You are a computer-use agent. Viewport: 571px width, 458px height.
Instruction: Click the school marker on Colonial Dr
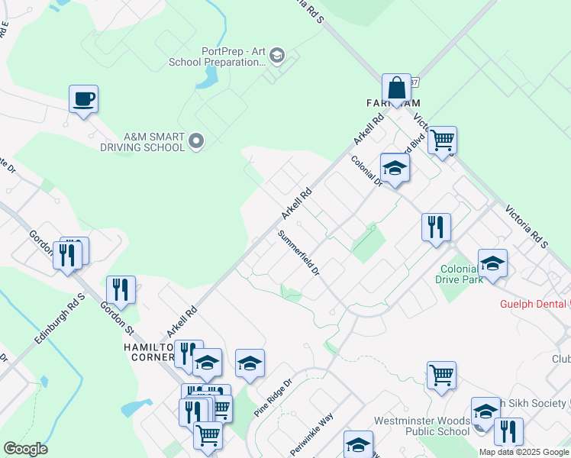click(395, 170)
